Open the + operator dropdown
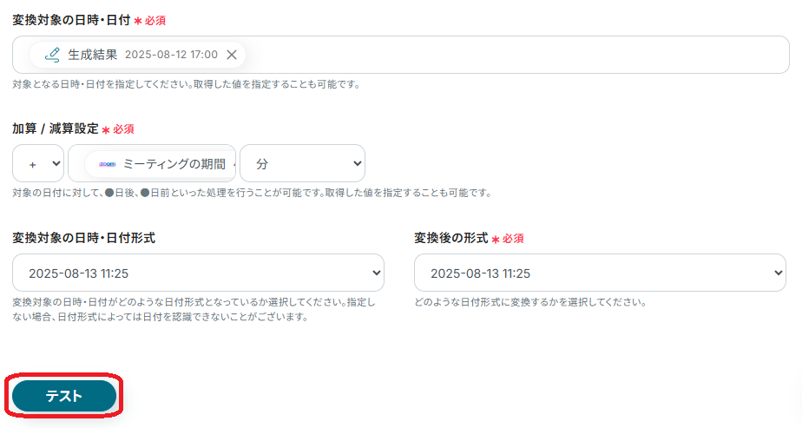This screenshot has width=802, height=428. (x=38, y=163)
